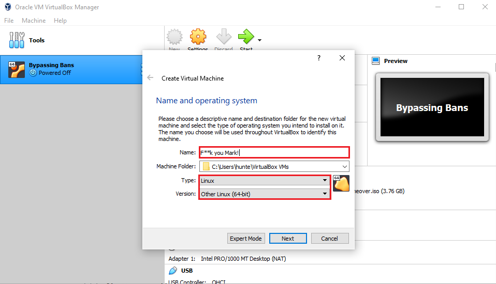
Task: Select the Bypassing Bans VM icon
Action: (x=17, y=69)
